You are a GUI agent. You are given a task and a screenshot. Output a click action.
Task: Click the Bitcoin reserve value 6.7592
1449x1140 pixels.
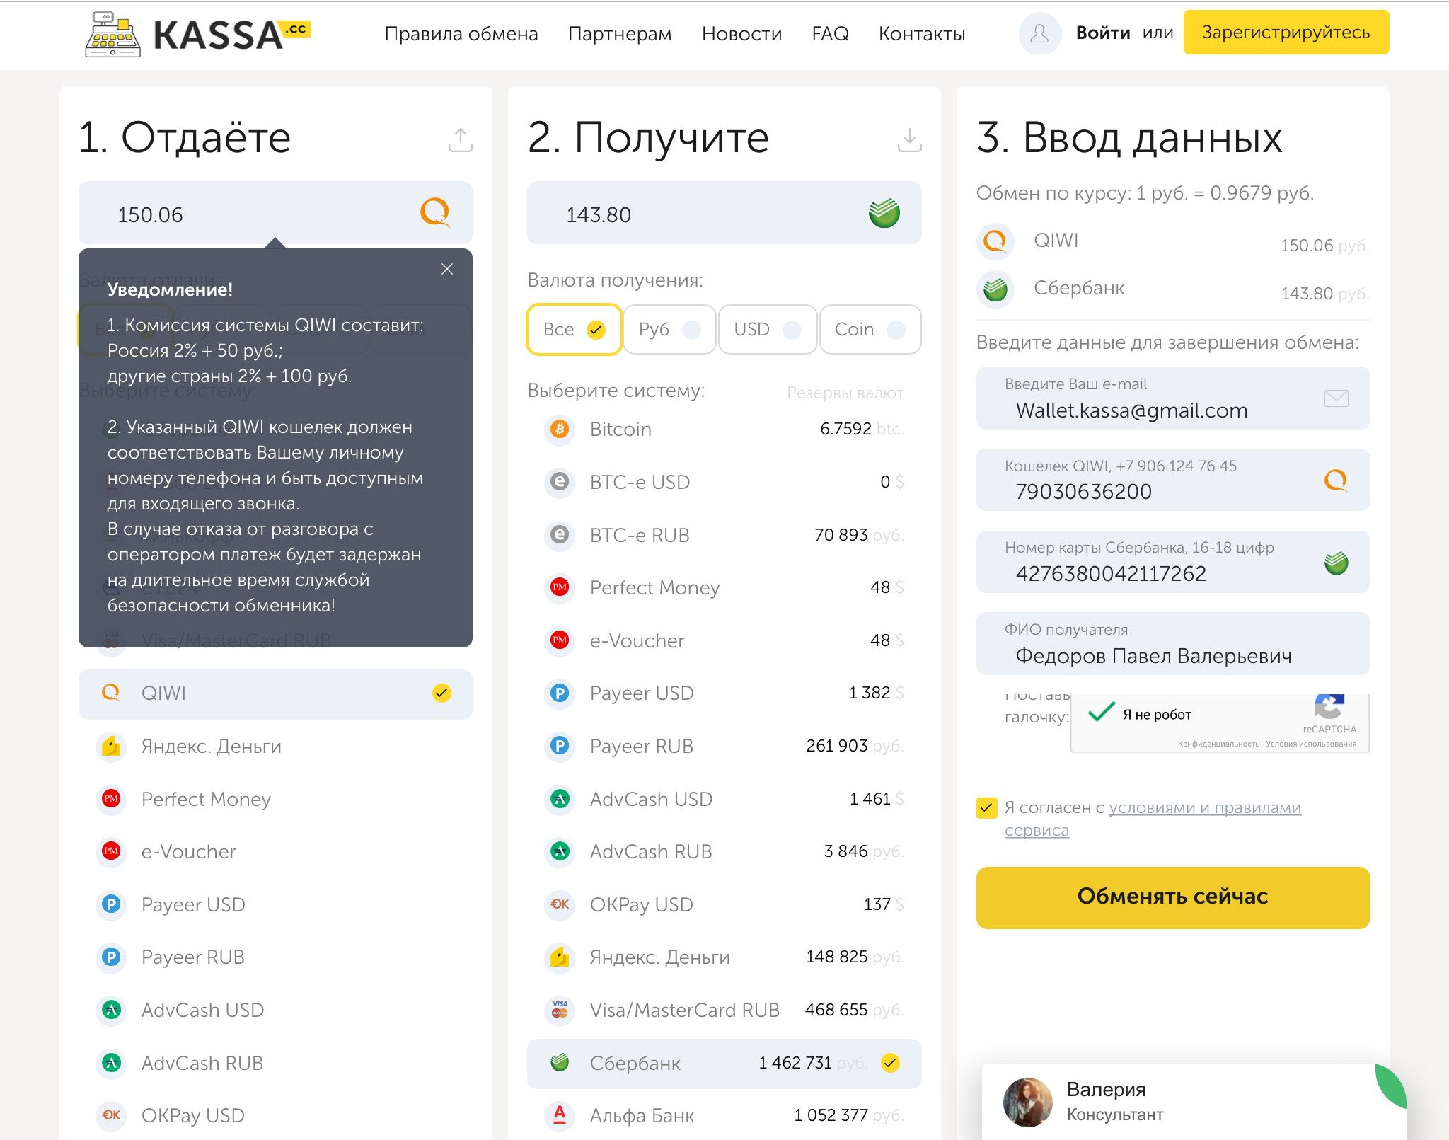tap(845, 429)
